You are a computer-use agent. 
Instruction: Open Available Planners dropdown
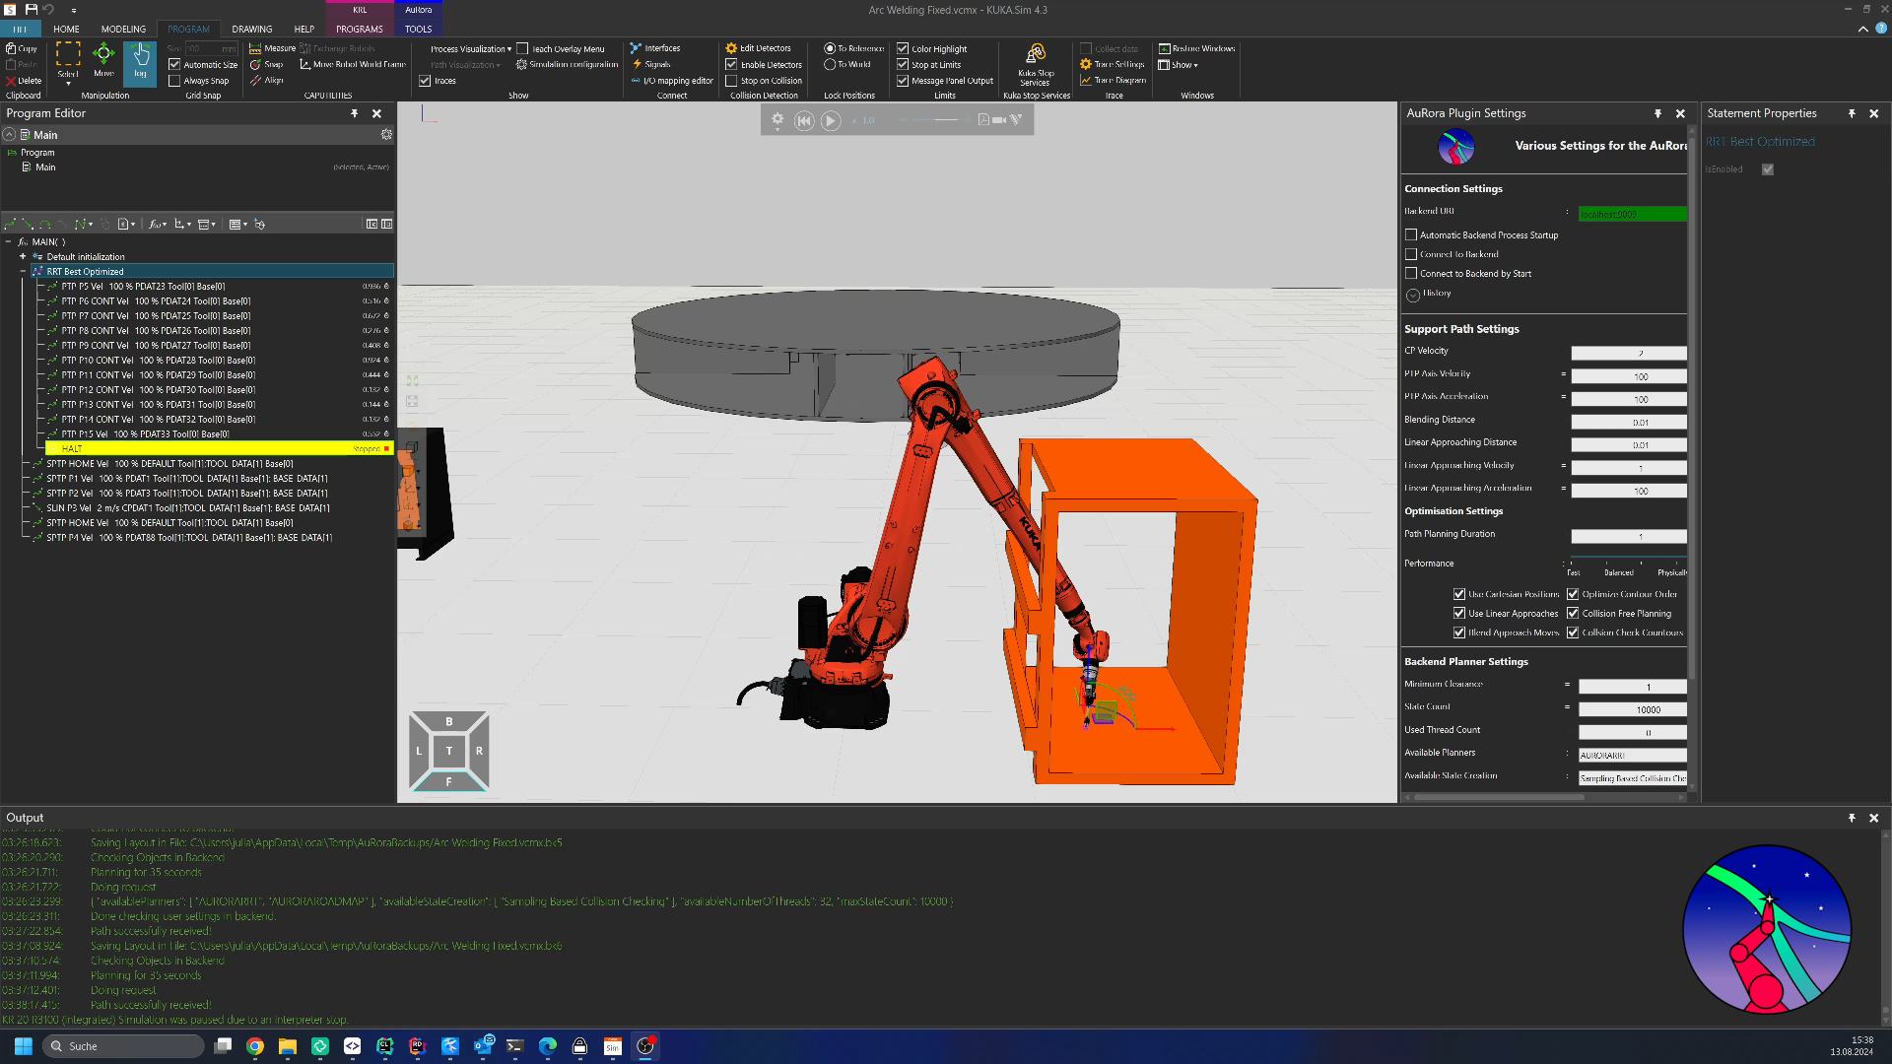[x=1632, y=756]
